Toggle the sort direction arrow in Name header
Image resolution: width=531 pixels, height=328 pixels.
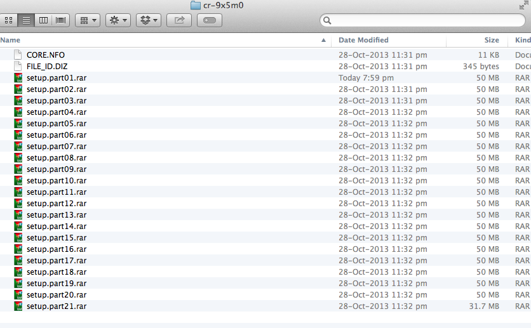tap(323, 40)
